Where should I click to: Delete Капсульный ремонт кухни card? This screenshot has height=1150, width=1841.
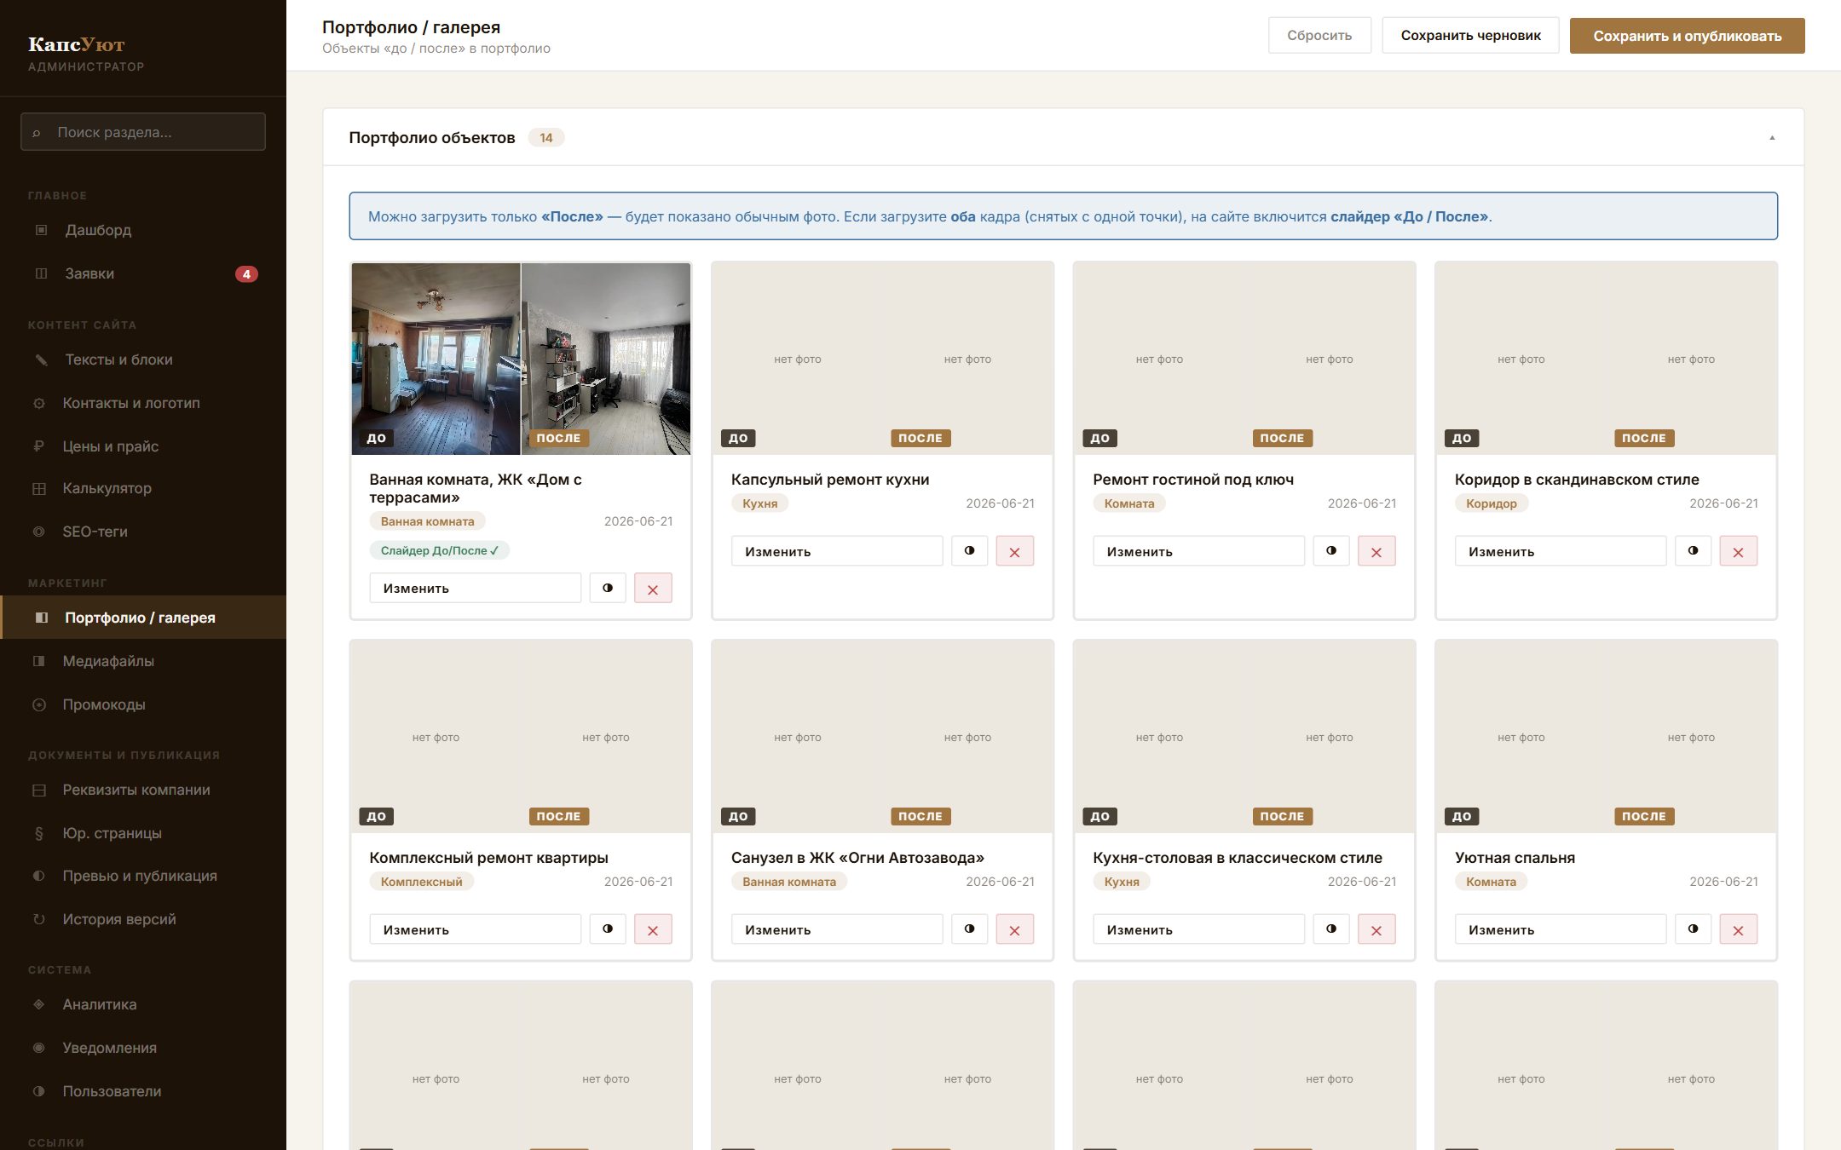[x=1014, y=551]
